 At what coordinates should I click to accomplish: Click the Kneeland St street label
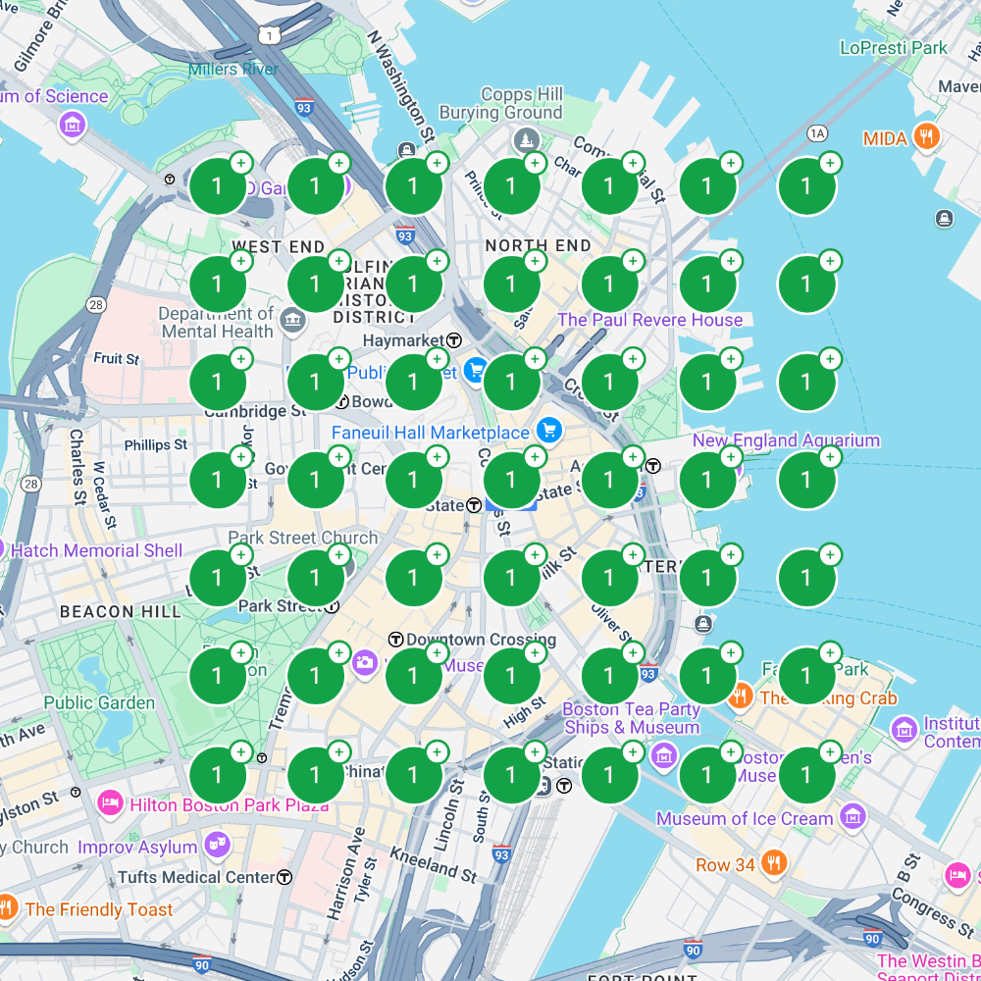434,864
